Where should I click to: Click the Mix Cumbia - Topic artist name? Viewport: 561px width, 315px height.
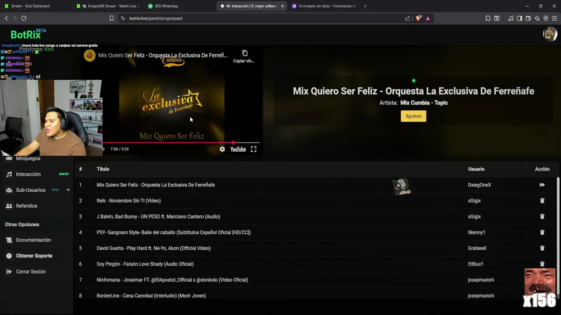click(424, 103)
